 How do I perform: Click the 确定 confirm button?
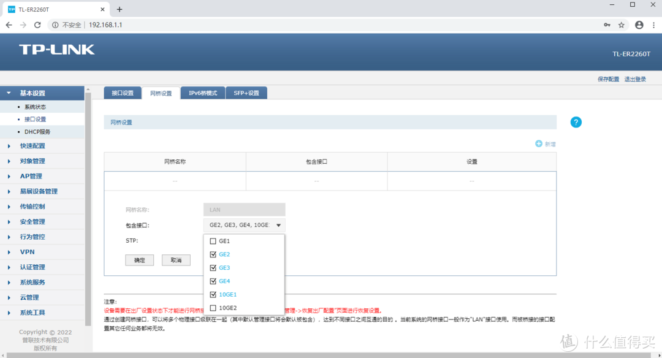click(139, 259)
